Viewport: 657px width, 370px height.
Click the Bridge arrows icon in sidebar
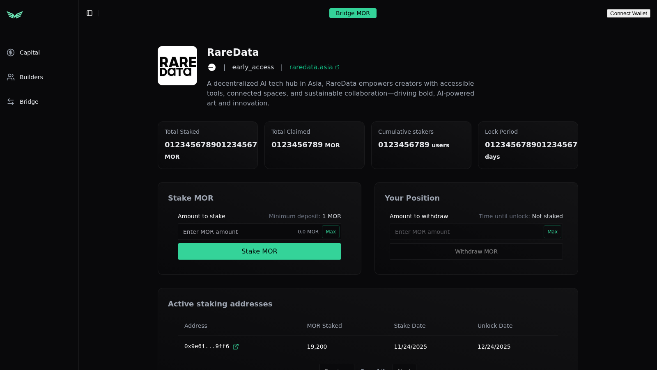(11, 102)
